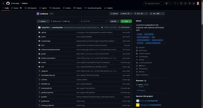Open the Discussions tab

tap(55, 8)
